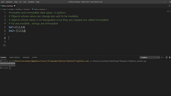171x96 pixels.
Task: Click the comment about objects called immutable
Action: [59, 20]
